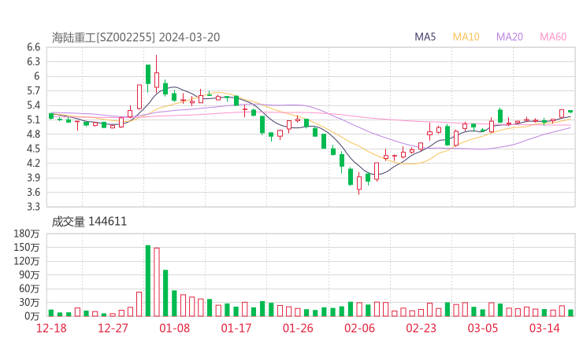The width and height of the screenshot is (583, 346).
Task: Click the highest candlestick peaking above 6.3
Action: point(157,73)
